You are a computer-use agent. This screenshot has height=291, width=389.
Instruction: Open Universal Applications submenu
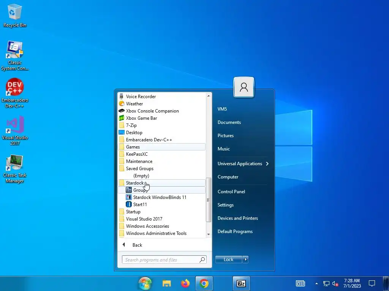pos(244,164)
